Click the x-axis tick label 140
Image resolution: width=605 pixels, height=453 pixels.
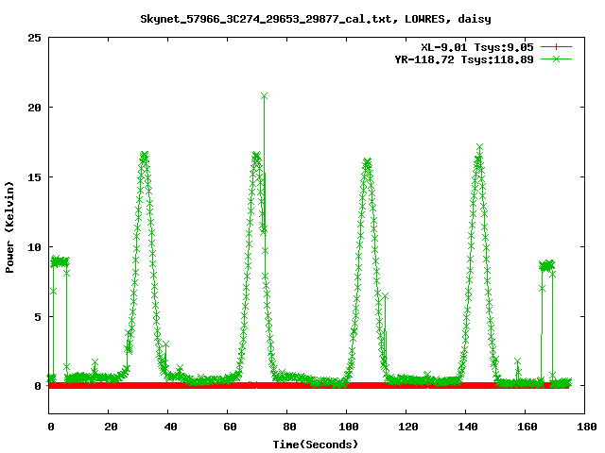pos(468,427)
